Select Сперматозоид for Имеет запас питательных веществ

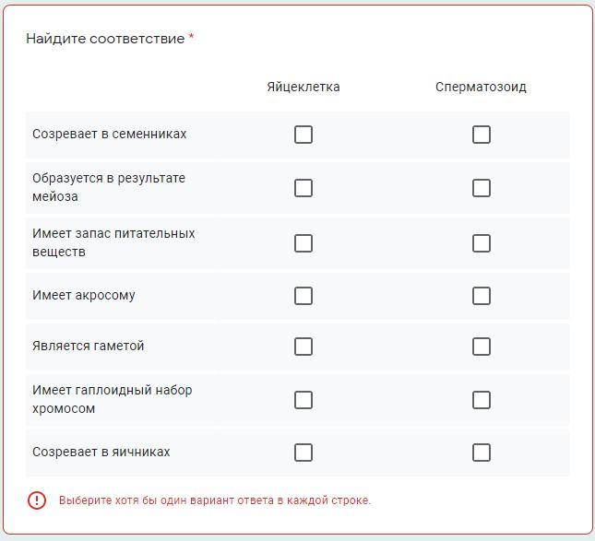(481, 243)
